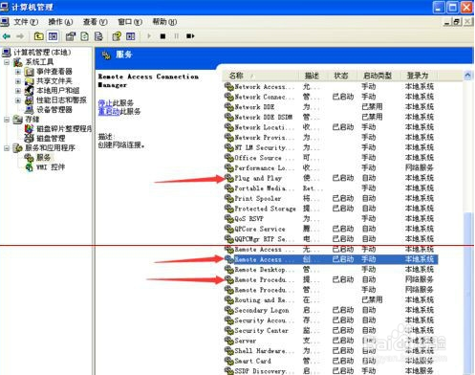Collapse the 系统工具 tree node
475x375 pixels.
[7, 62]
